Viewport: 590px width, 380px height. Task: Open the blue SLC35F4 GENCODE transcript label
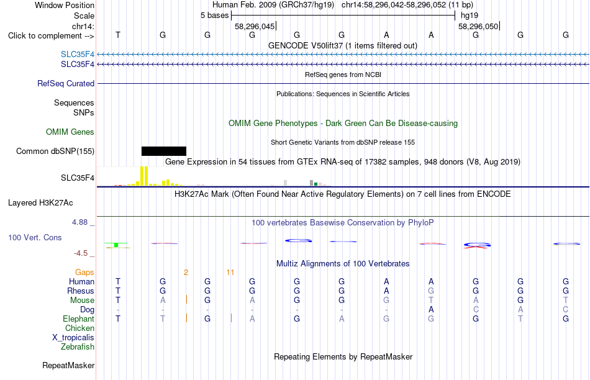(78, 54)
